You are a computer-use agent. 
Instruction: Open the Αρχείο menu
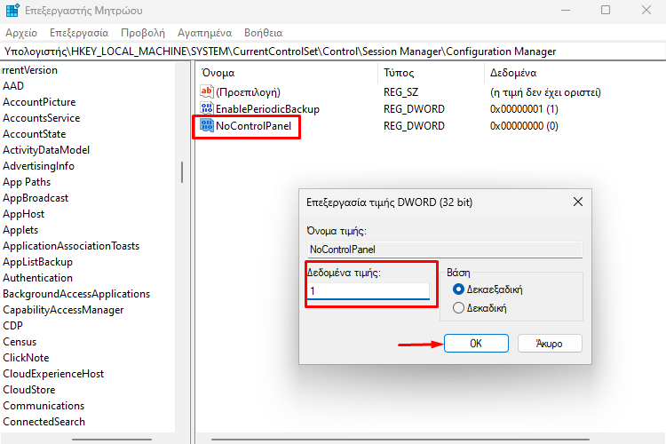click(21, 33)
